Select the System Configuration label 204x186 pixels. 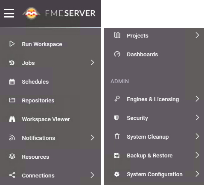pos(154,174)
